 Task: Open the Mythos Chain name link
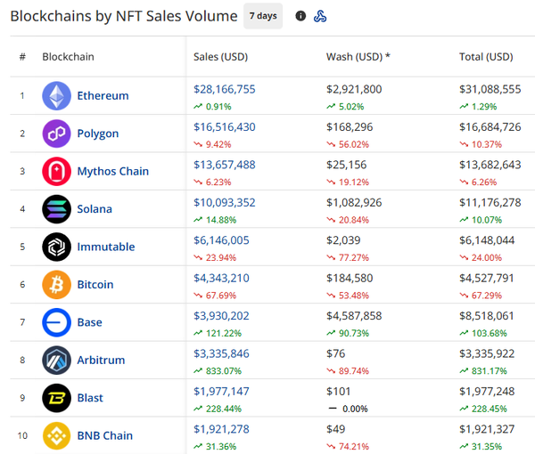pyautogui.click(x=112, y=171)
